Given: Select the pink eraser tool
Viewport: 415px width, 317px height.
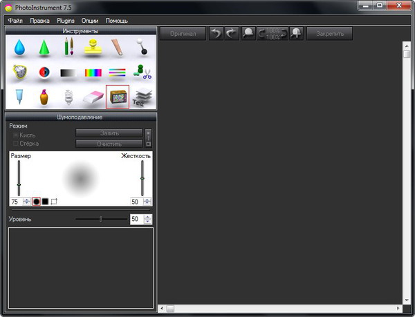Looking at the screenshot, I should coord(93,97).
